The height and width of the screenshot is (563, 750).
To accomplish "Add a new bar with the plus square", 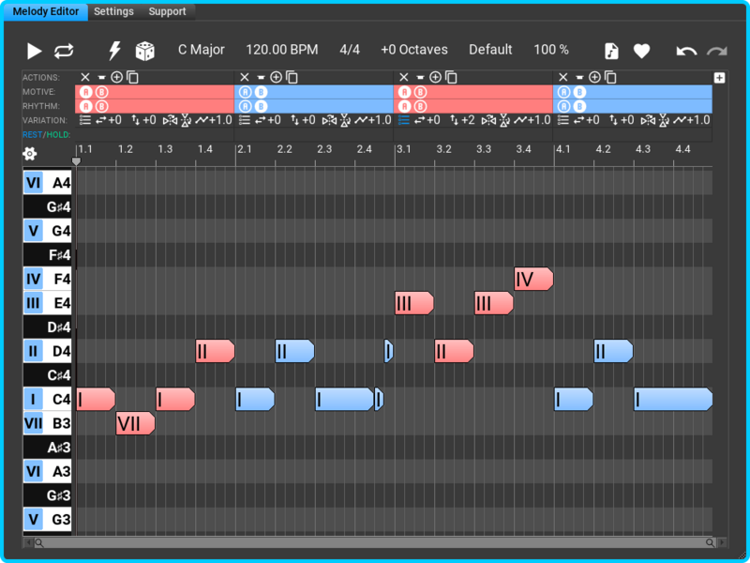I will (719, 78).
